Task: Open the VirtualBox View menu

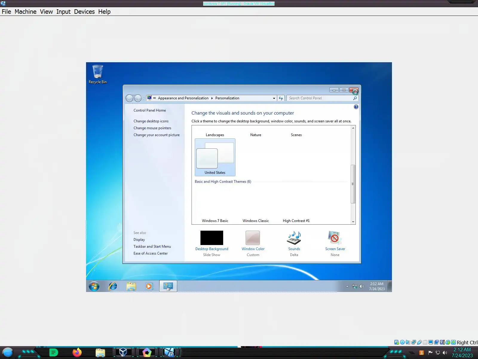Action: [x=46, y=12]
